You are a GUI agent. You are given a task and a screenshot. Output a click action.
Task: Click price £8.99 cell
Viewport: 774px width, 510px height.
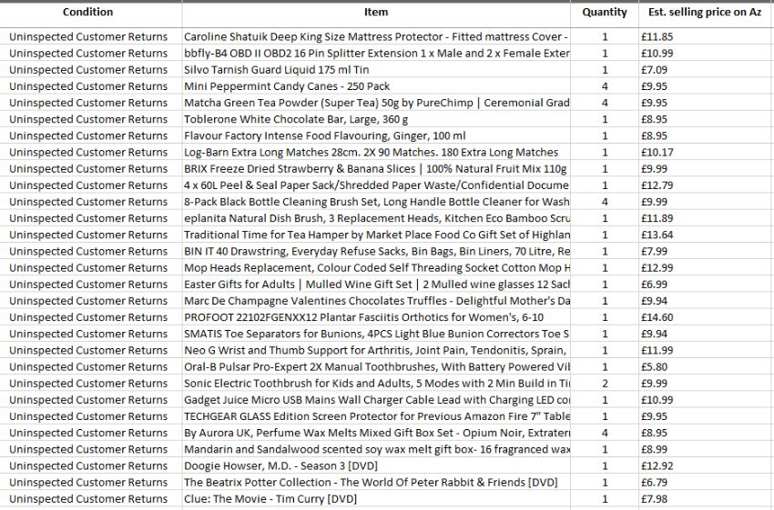pos(706,449)
